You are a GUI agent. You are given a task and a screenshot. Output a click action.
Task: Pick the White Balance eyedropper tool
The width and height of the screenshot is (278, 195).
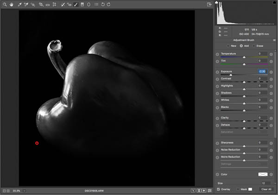pyautogui.click(x=19, y=4)
